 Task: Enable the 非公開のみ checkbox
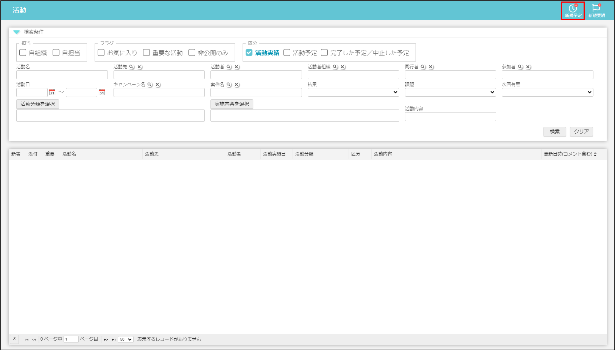click(192, 52)
